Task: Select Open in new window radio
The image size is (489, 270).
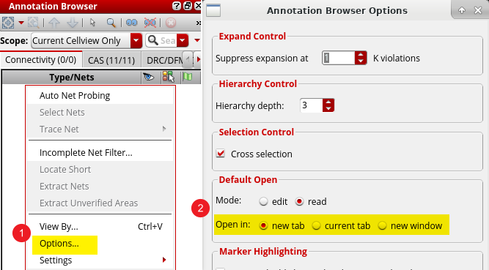Action: pyautogui.click(x=383, y=225)
